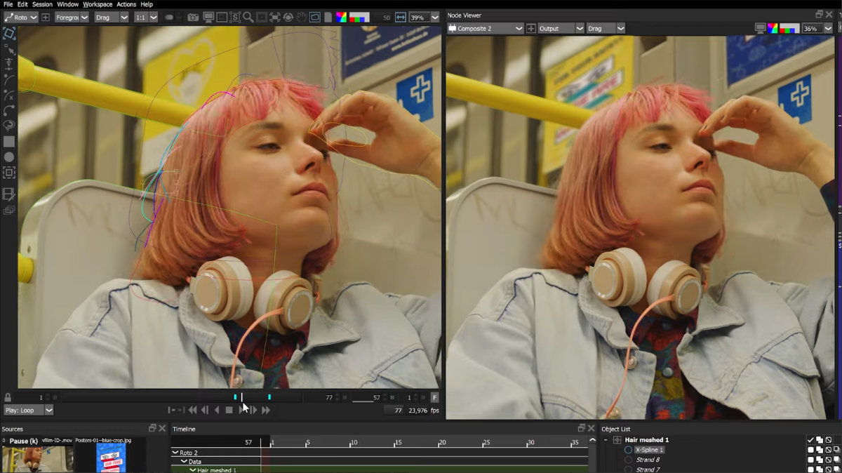Open the Roto node dropdown

coord(21,18)
